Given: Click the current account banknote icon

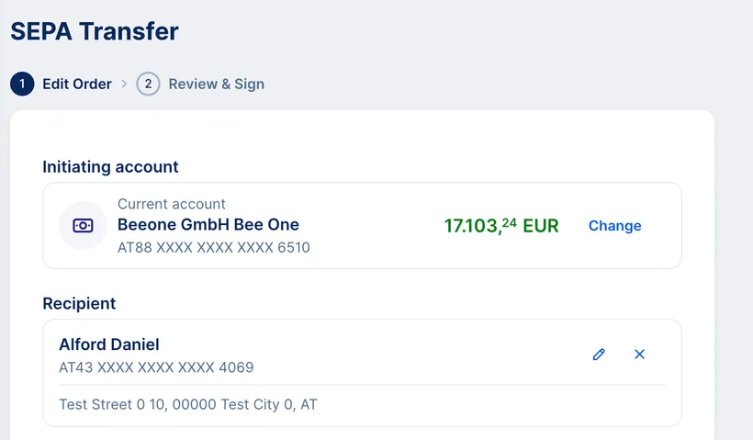Looking at the screenshot, I should coord(83,225).
